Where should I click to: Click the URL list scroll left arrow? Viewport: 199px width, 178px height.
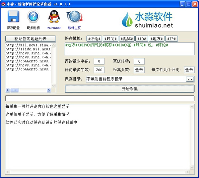click(x=8, y=90)
